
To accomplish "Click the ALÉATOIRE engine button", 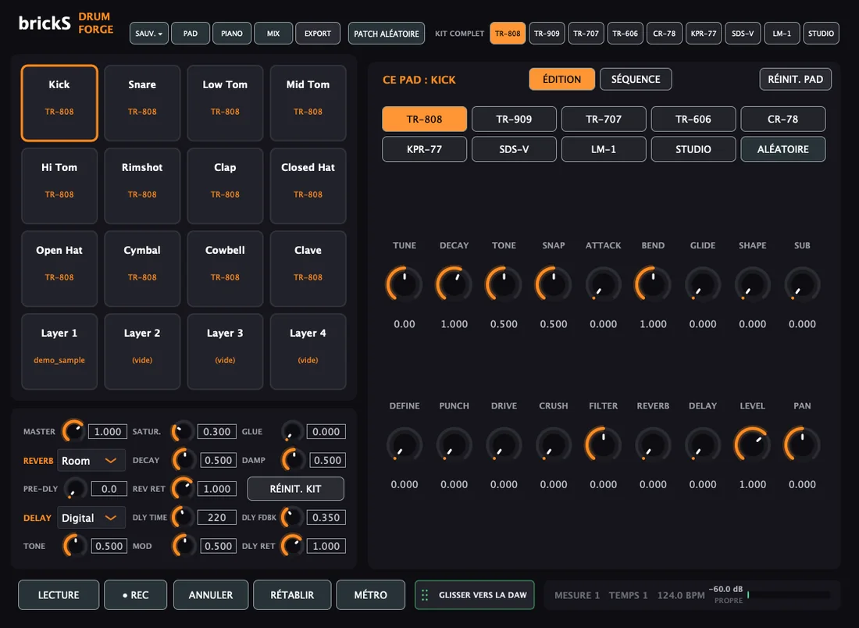I will point(782,149).
